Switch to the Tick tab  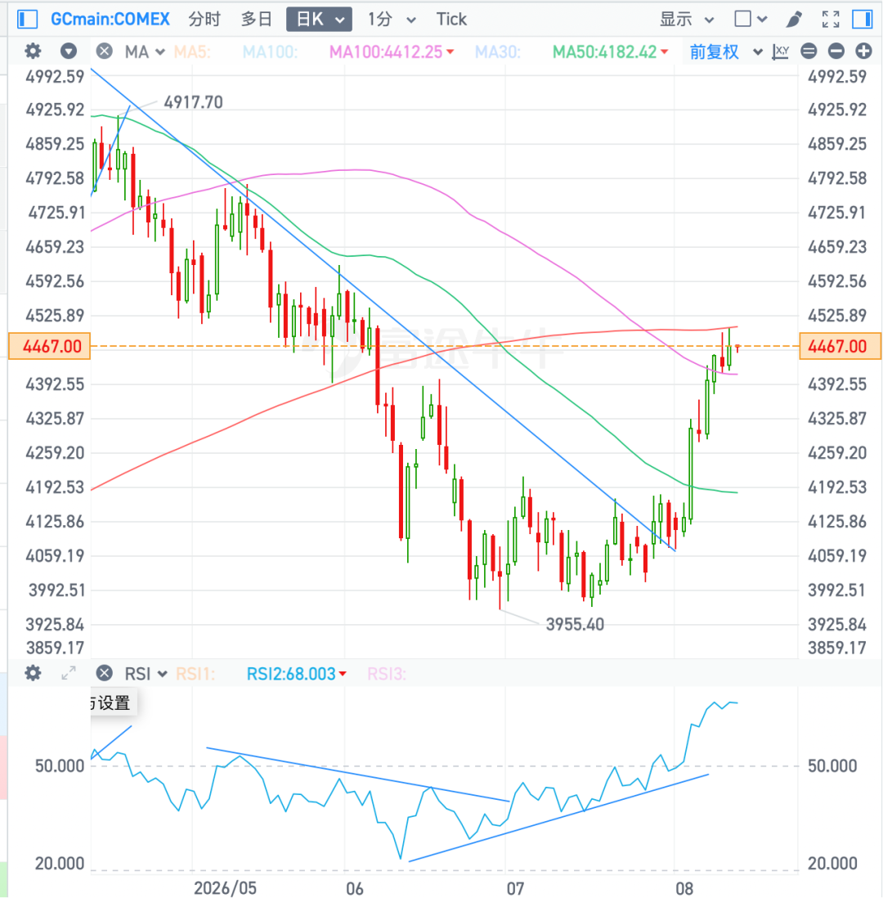(451, 19)
